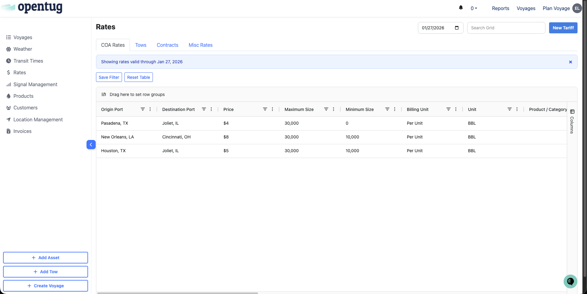The image size is (587, 294).
Task: Click the Billing Unit filter icon
Action: pyautogui.click(x=448, y=109)
